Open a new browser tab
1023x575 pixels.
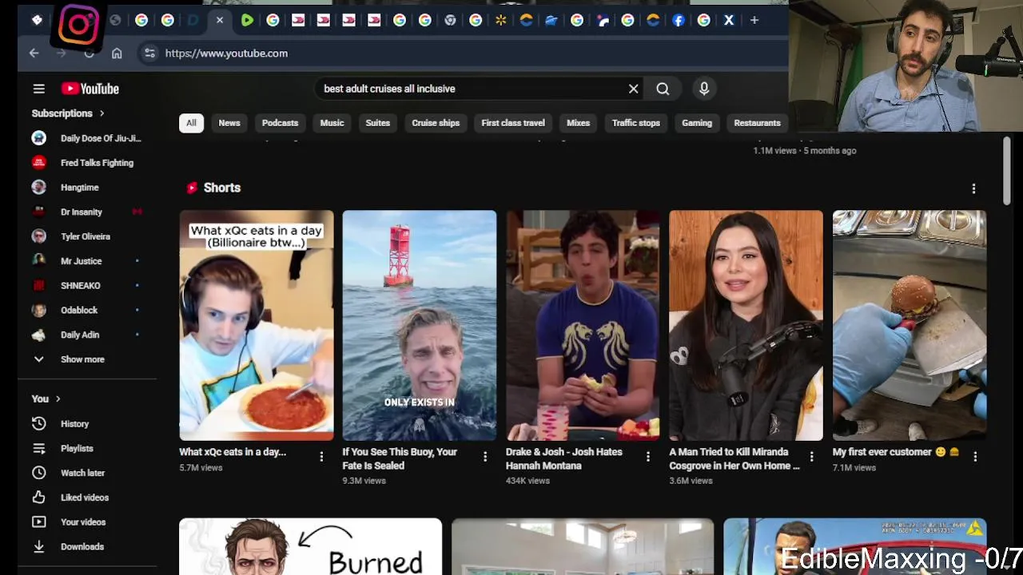pos(754,20)
